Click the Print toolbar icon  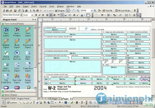click(26, 11)
